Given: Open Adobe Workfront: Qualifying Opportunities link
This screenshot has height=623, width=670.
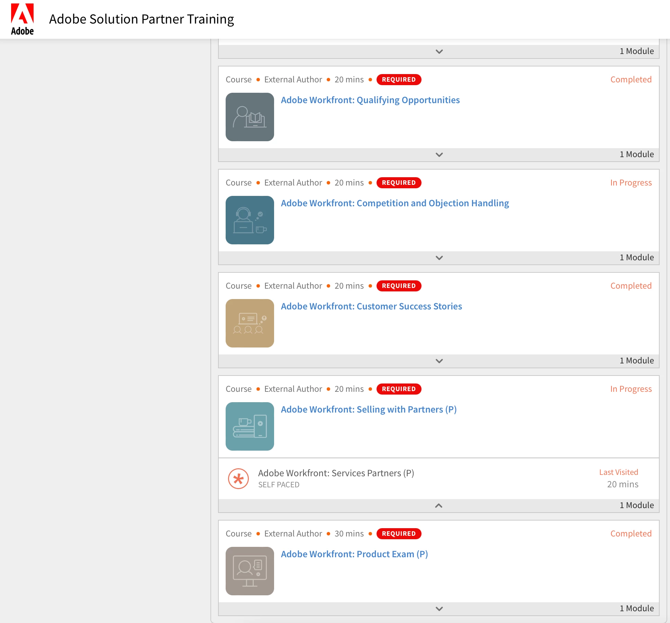Looking at the screenshot, I should point(370,100).
